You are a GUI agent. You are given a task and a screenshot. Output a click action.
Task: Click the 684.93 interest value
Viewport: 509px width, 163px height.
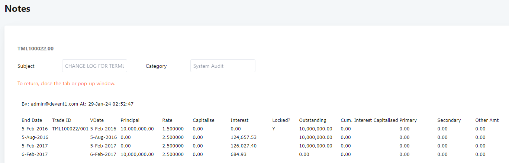[238, 154]
